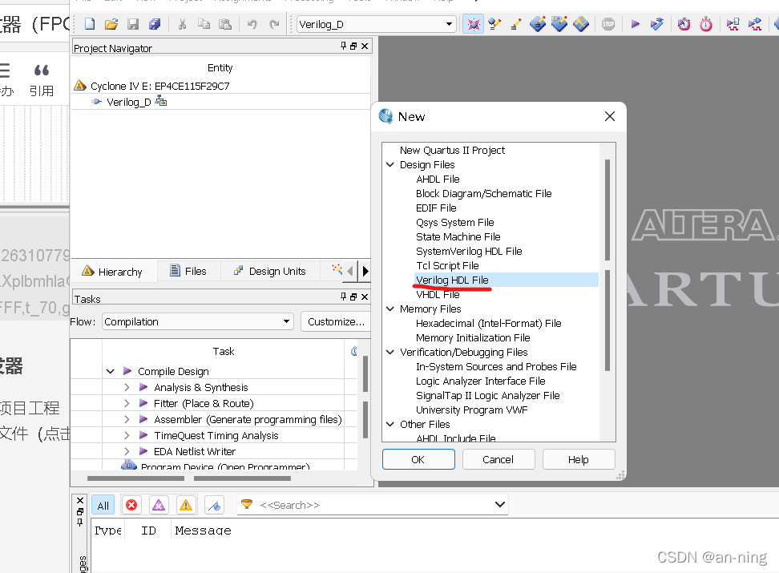Click the Save floppy disk icon

click(x=133, y=24)
